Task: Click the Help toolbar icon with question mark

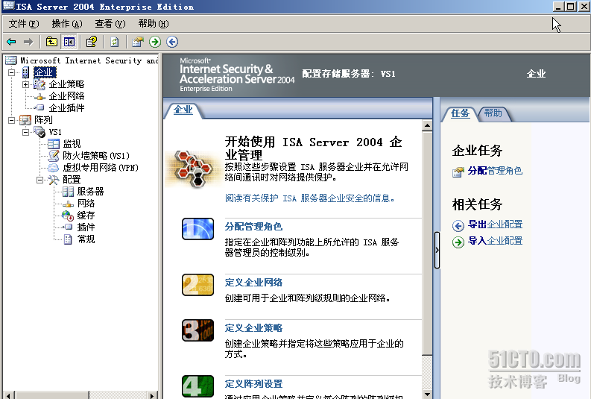Action: coord(92,42)
